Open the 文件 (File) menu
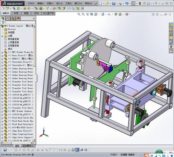The height and width of the screenshot is (157, 174). click(x=31, y=3)
